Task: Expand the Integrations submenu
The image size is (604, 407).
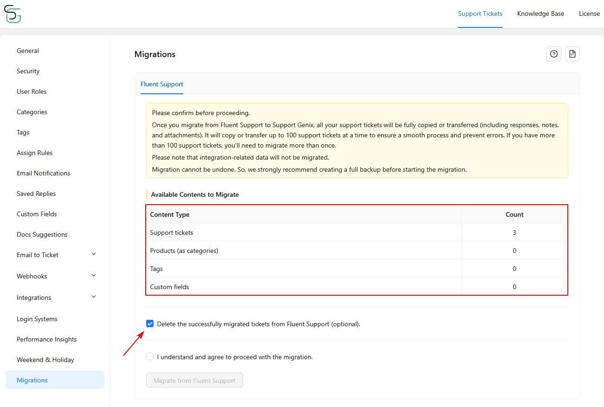Action: point(94,297)
